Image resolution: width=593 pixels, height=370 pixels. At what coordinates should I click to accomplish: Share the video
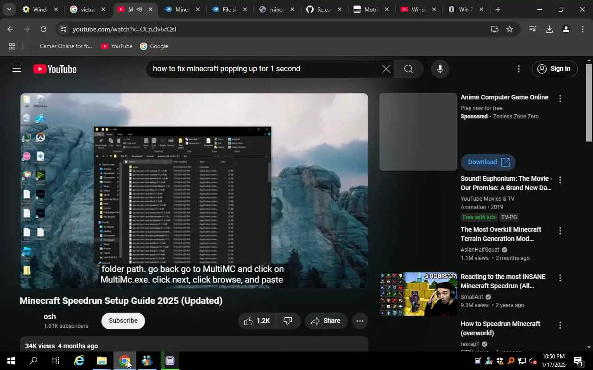pyautogui.click(x=326, y=321)
